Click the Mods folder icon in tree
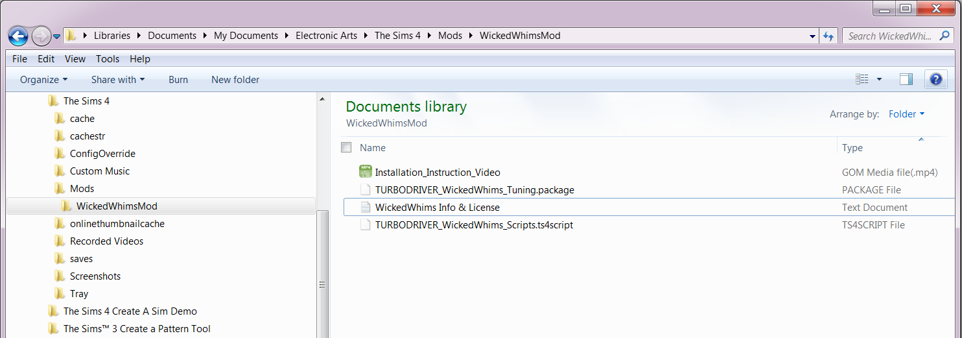The width and height of the screenshot is (962, 338). coord(60,189)
